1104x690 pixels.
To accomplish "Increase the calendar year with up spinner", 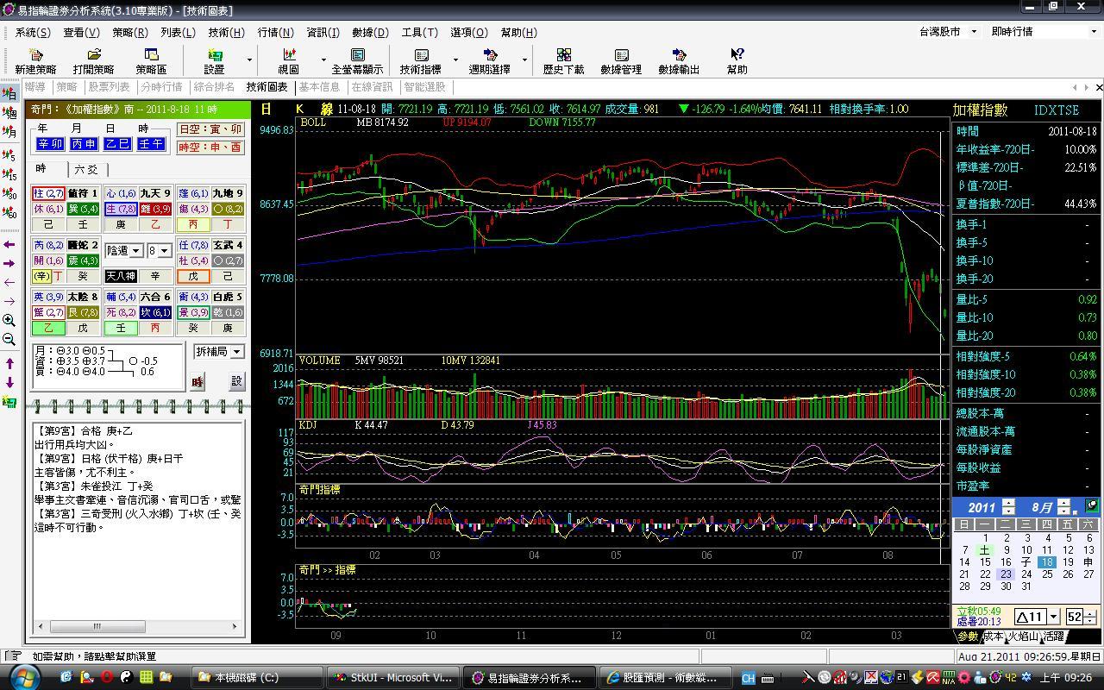I will tap(1009, 503).
